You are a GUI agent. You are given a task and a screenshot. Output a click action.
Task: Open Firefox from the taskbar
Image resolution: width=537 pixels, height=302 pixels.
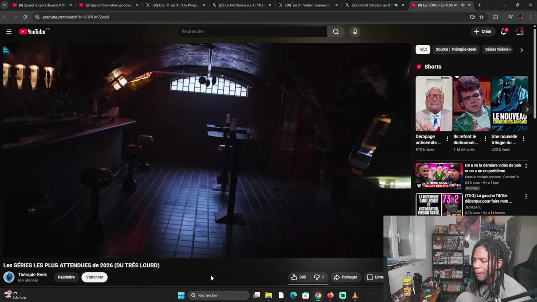click(x=331, y=295)
